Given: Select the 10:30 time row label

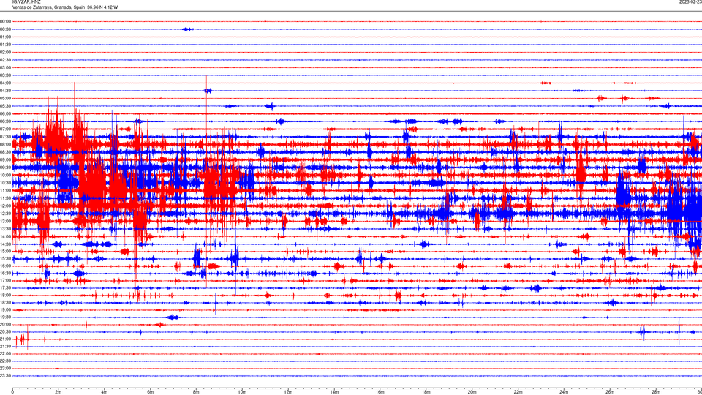Looking at the screenshot, I should tap(5, 183).
